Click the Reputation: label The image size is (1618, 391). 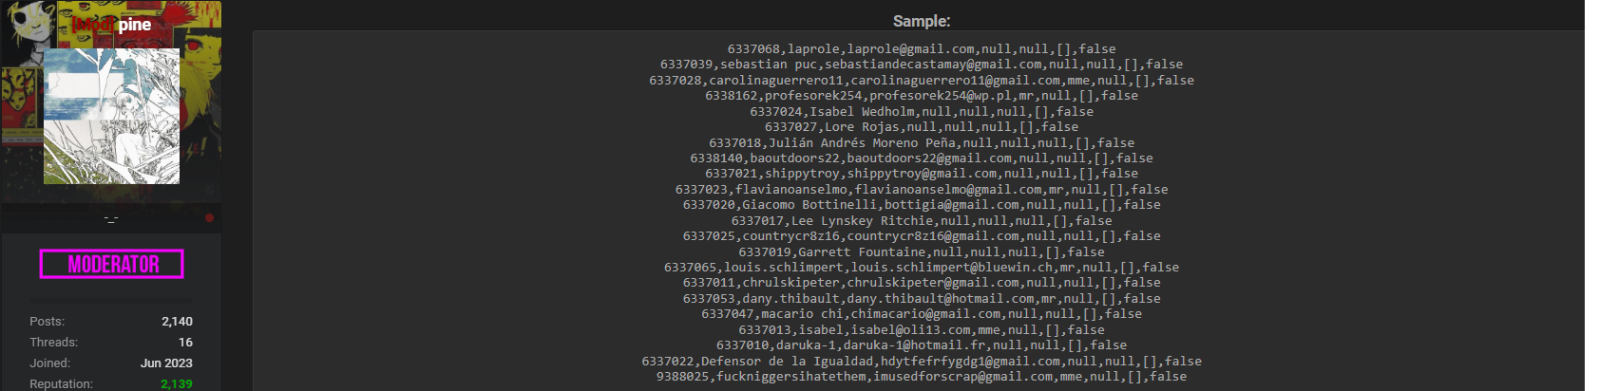(61, 384)
